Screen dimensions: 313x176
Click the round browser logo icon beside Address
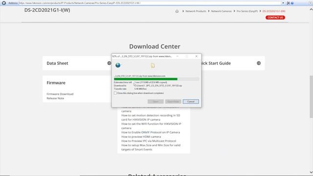click(4, 3)
